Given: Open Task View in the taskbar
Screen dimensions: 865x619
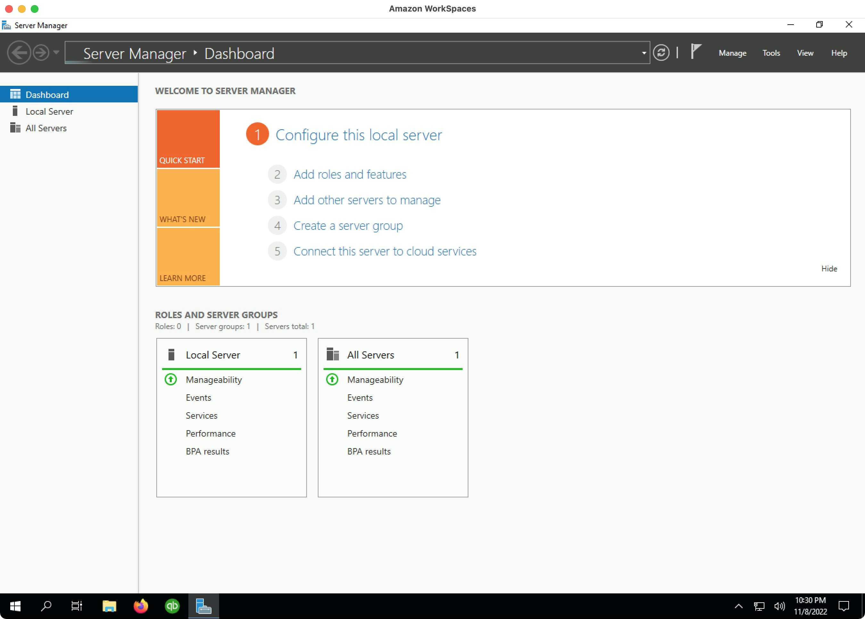Looking at the screenshot, I should (77, 606).
